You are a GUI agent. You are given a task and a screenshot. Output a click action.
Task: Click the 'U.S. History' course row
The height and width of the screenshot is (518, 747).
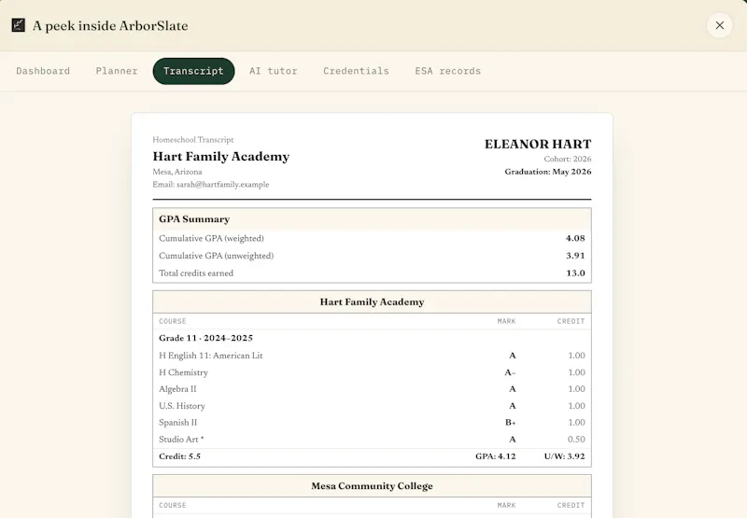click(372, 406)
